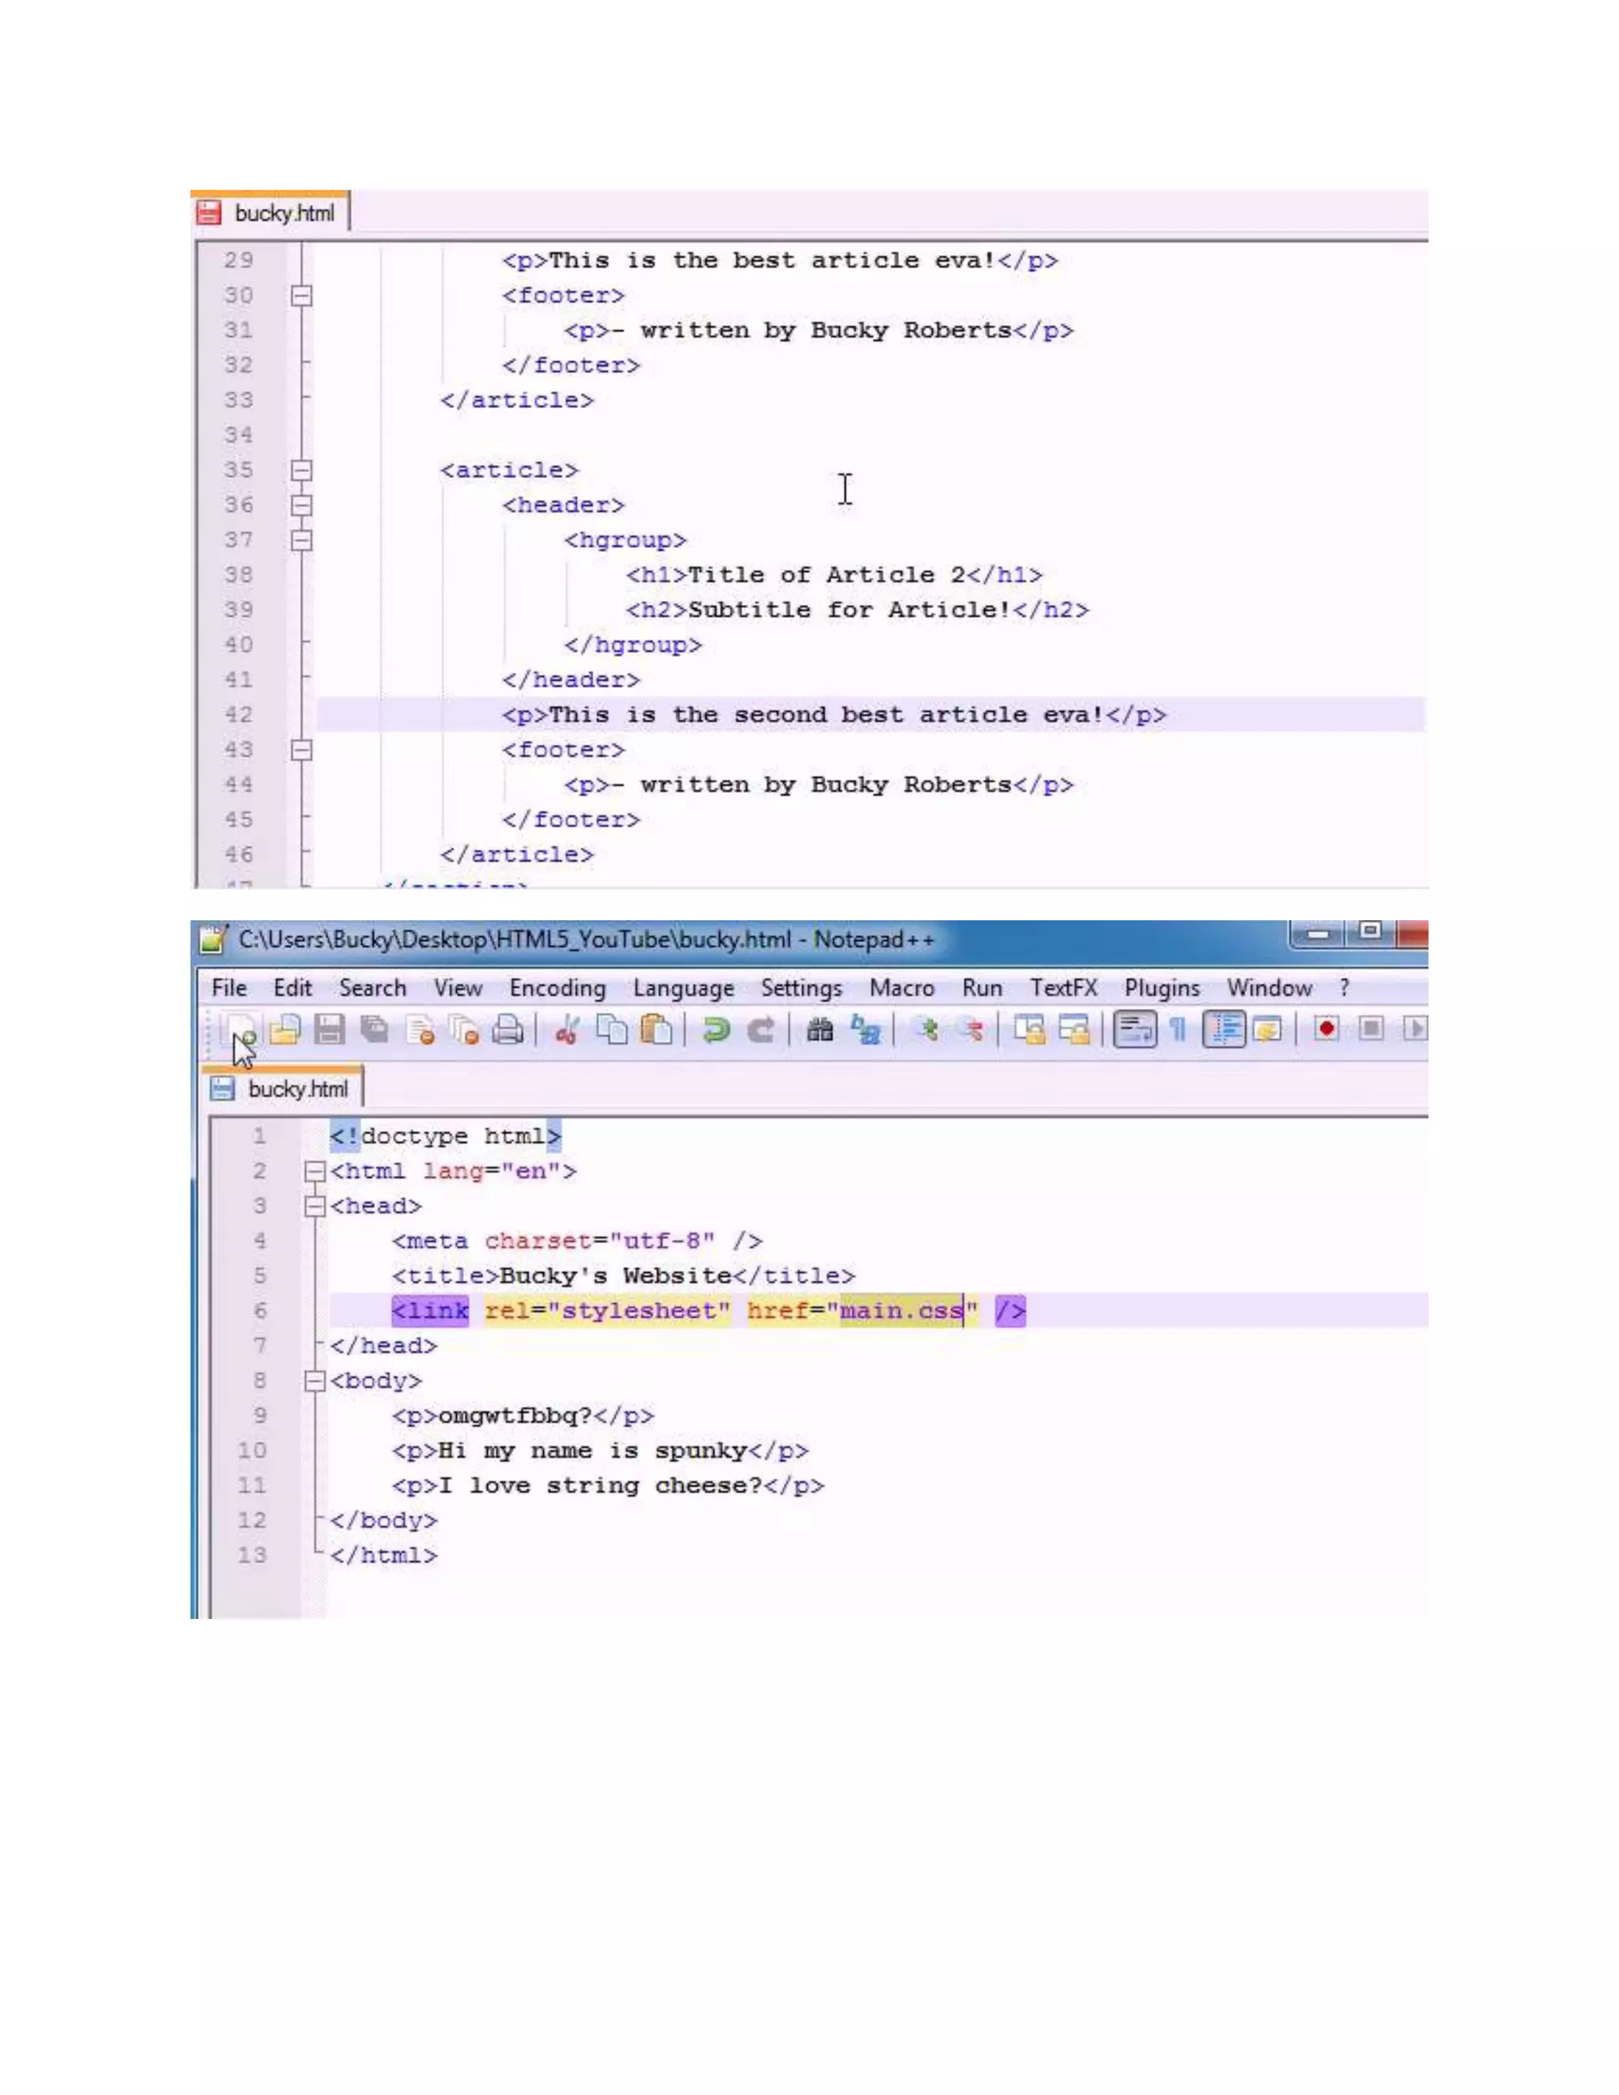Click the Synchronize horizontal scrolling icon

pos(1075,1030)
